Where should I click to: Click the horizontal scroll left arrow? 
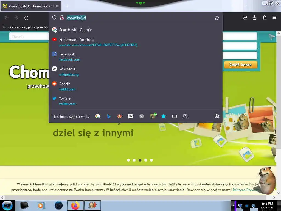click(2, 198)
